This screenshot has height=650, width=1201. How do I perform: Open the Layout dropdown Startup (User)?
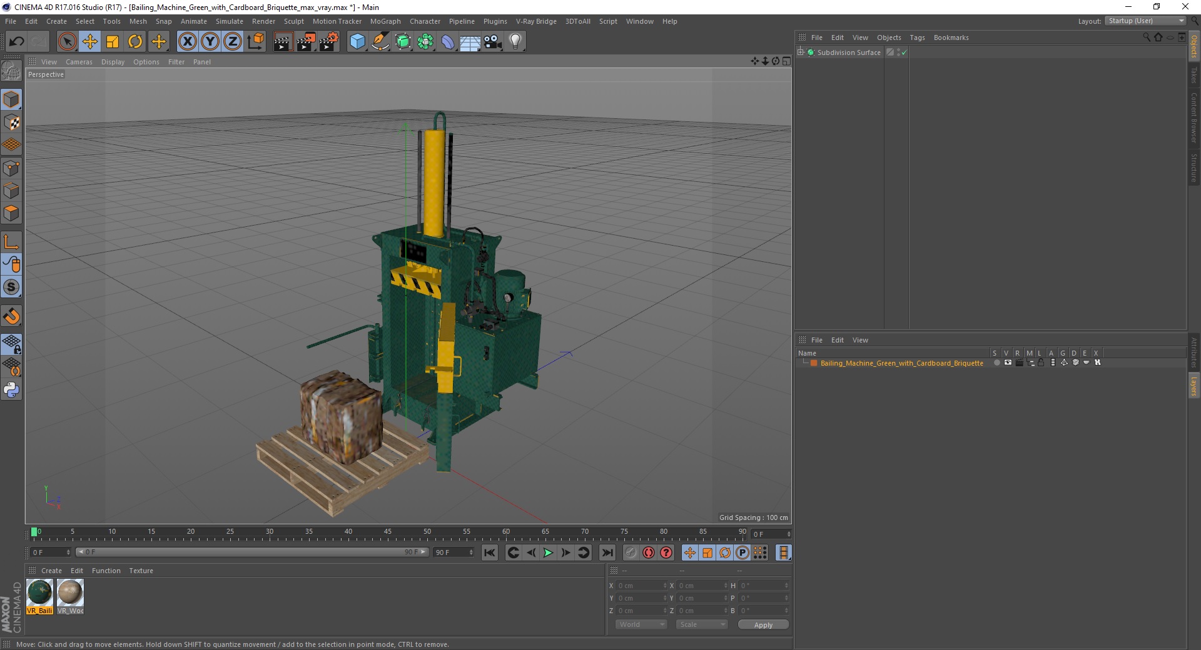(1145, 21)
